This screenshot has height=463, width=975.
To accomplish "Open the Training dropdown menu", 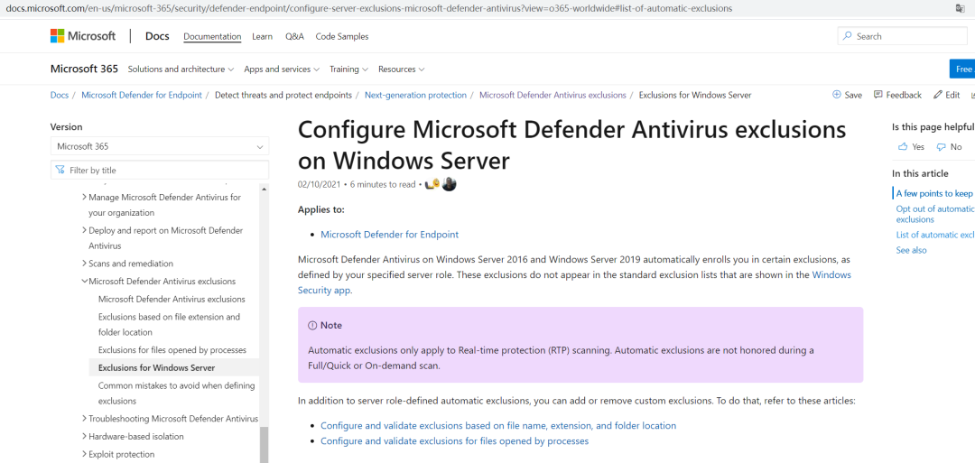I will click(348, 69).
